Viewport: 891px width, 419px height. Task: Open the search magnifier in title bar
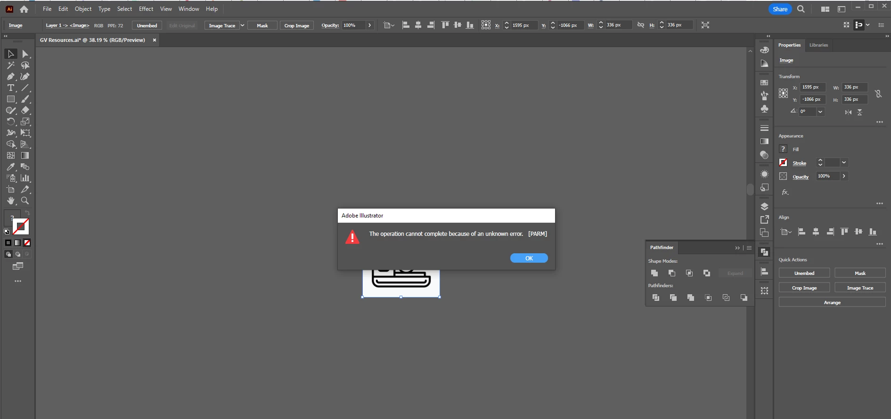[x=801, y=9]
